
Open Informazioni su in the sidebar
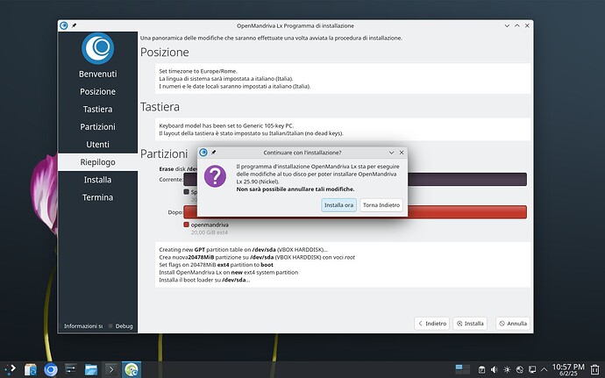pyautogui.click(x=83, y=326)
